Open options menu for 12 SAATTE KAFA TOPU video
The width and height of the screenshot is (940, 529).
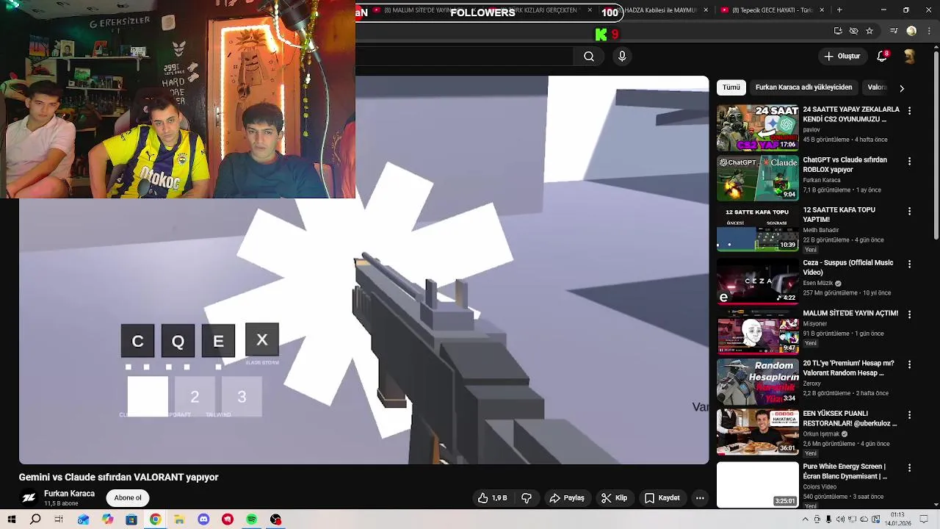click(x=909, y=212)
